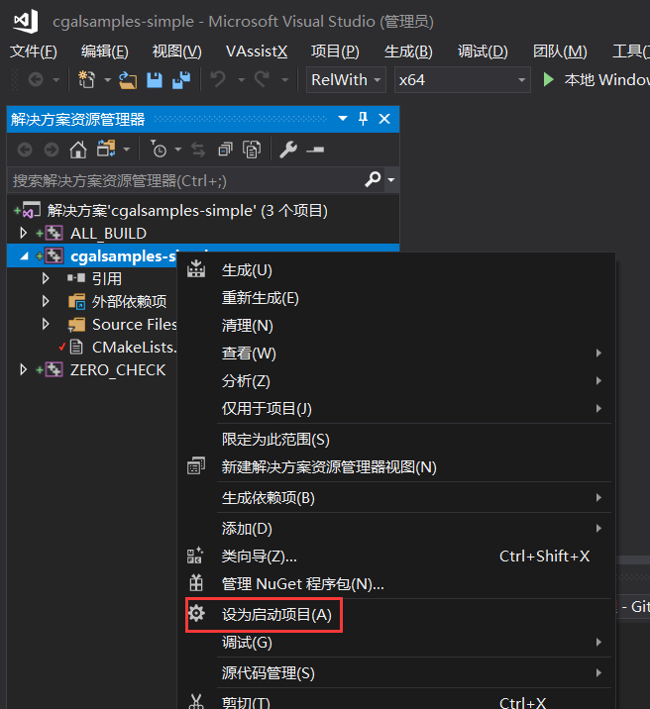
Task: Save the current file with disk icon
Action: (x=155, y=80)
